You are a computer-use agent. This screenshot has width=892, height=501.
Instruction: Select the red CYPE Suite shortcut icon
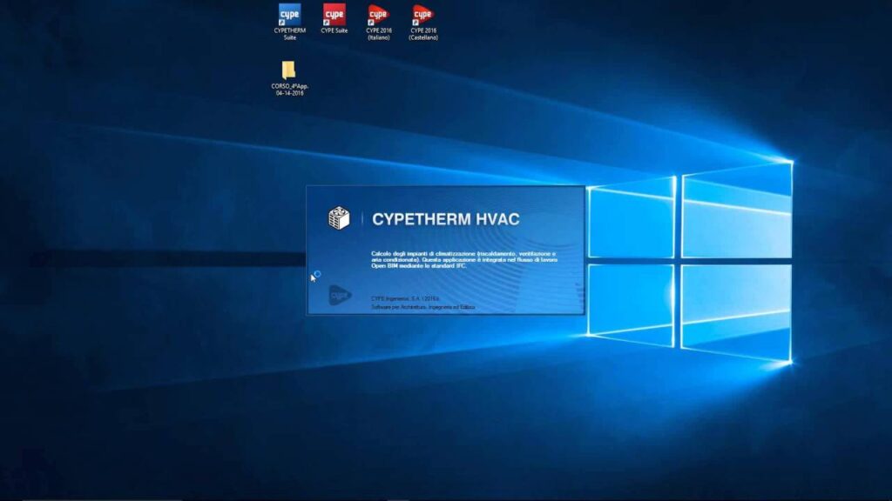pyautogui.click(x=334, y=14)
